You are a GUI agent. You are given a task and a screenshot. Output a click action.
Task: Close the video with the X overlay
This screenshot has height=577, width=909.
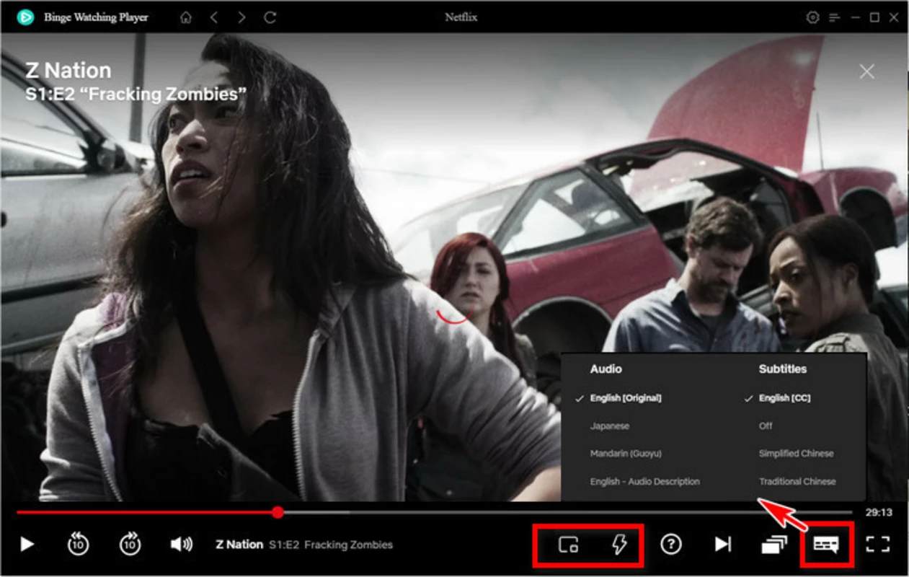(867, 71)
